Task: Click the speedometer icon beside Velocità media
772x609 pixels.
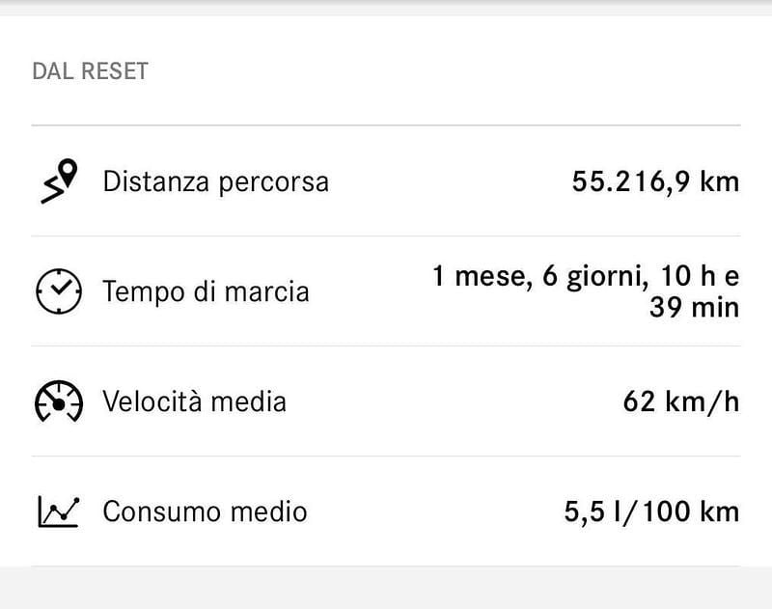Action: click(59, 401)
